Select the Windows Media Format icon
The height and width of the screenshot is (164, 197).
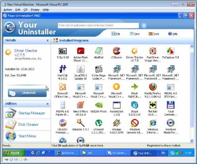point(171,123)
